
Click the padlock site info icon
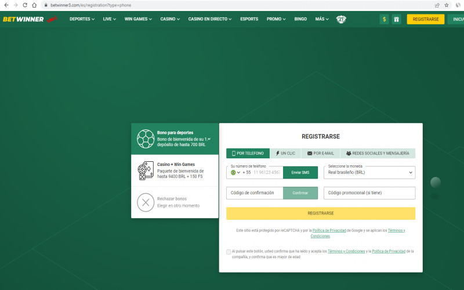click(x=46, y=5)
